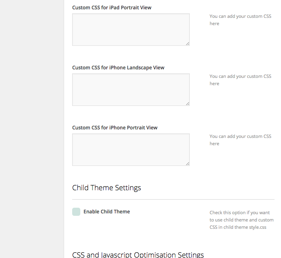This screenshot has width=281, height=258.
Task: Focus the iPhone Landscape View CSS textarea
Action: tap(131, 90)
